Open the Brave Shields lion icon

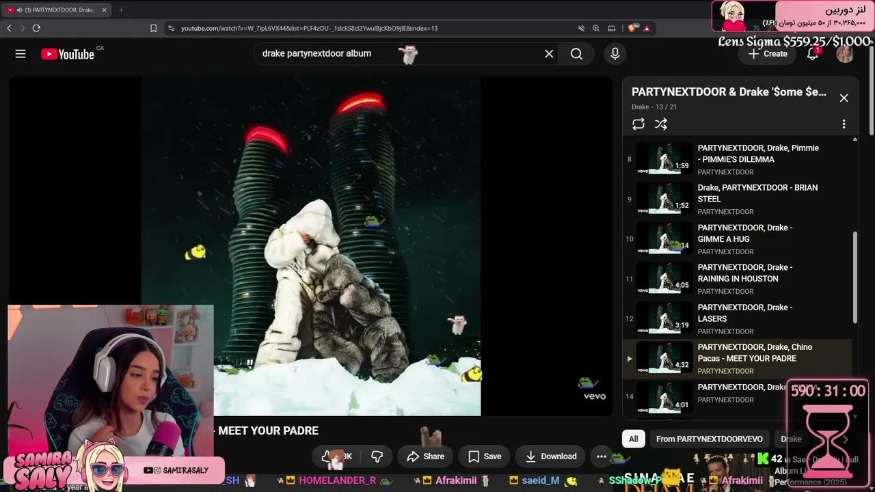pos(632,28)
